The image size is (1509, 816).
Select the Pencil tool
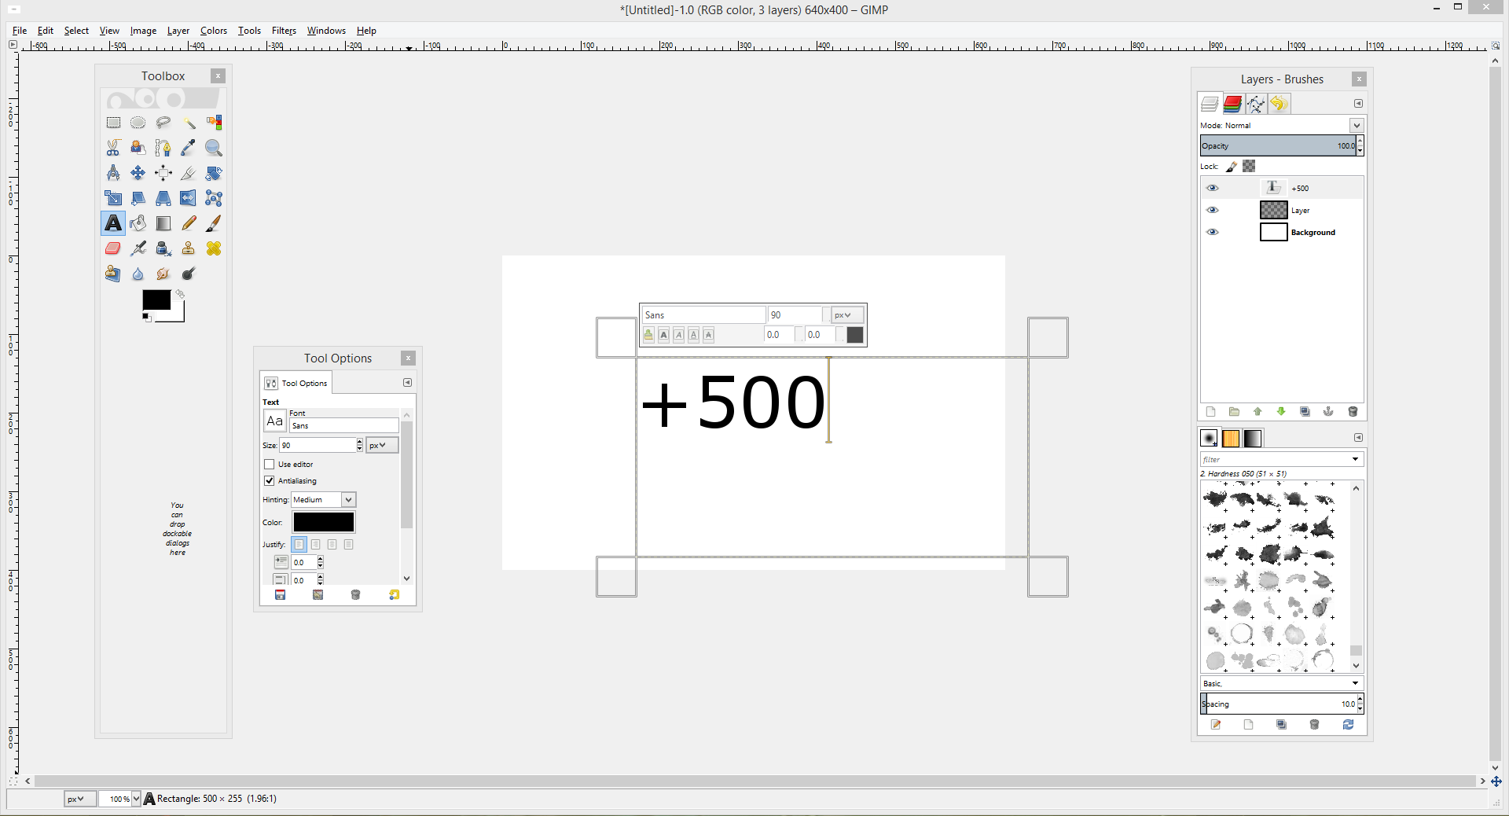189,223
